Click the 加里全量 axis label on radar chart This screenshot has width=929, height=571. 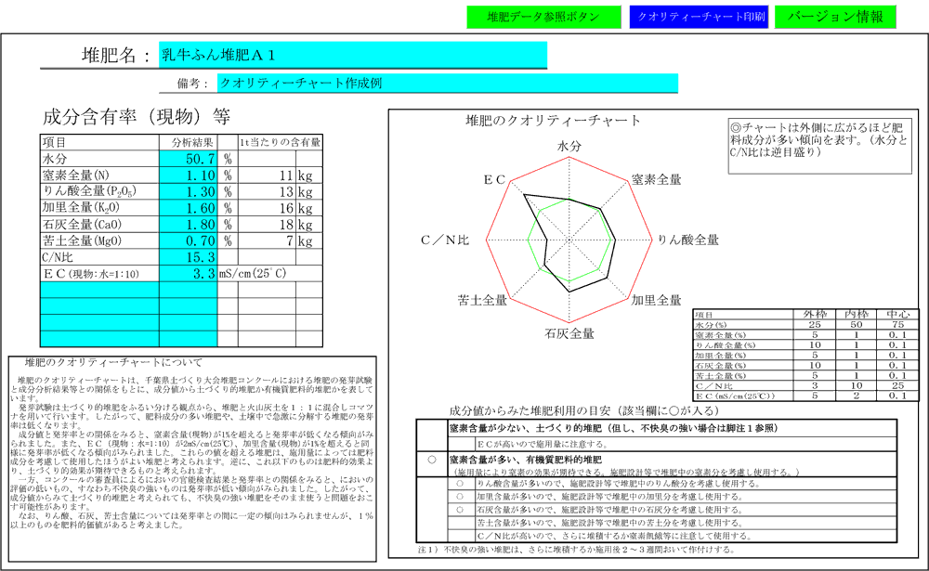tap(656, 300)
